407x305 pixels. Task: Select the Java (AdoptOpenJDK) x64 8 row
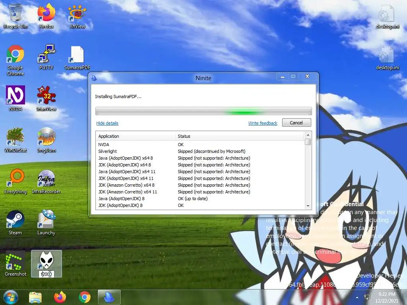200,158
